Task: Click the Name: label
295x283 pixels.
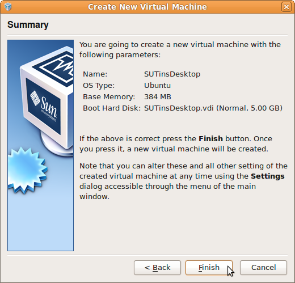Action: [95, 74]
